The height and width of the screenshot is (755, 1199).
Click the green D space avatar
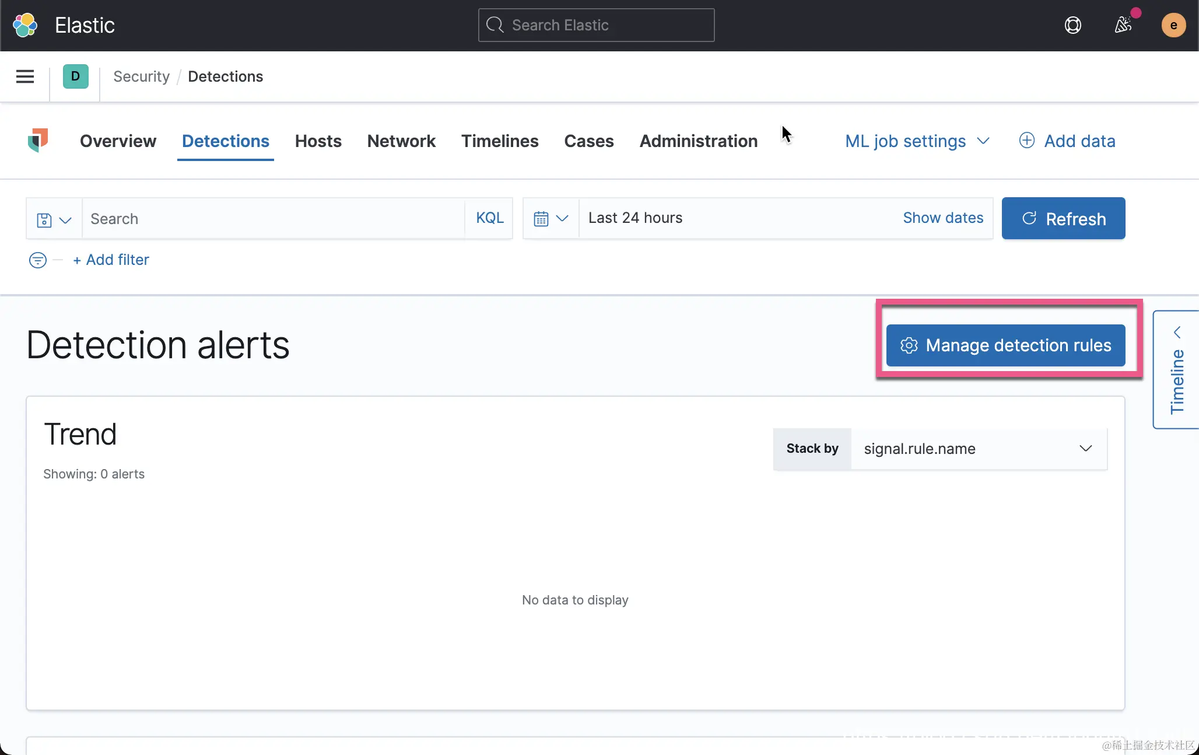[x=75, y=76]
